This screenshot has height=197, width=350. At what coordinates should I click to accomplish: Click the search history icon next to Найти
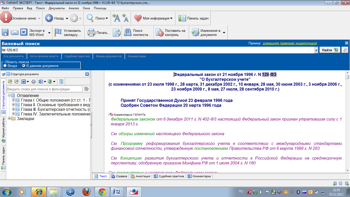tap(345, 50)
